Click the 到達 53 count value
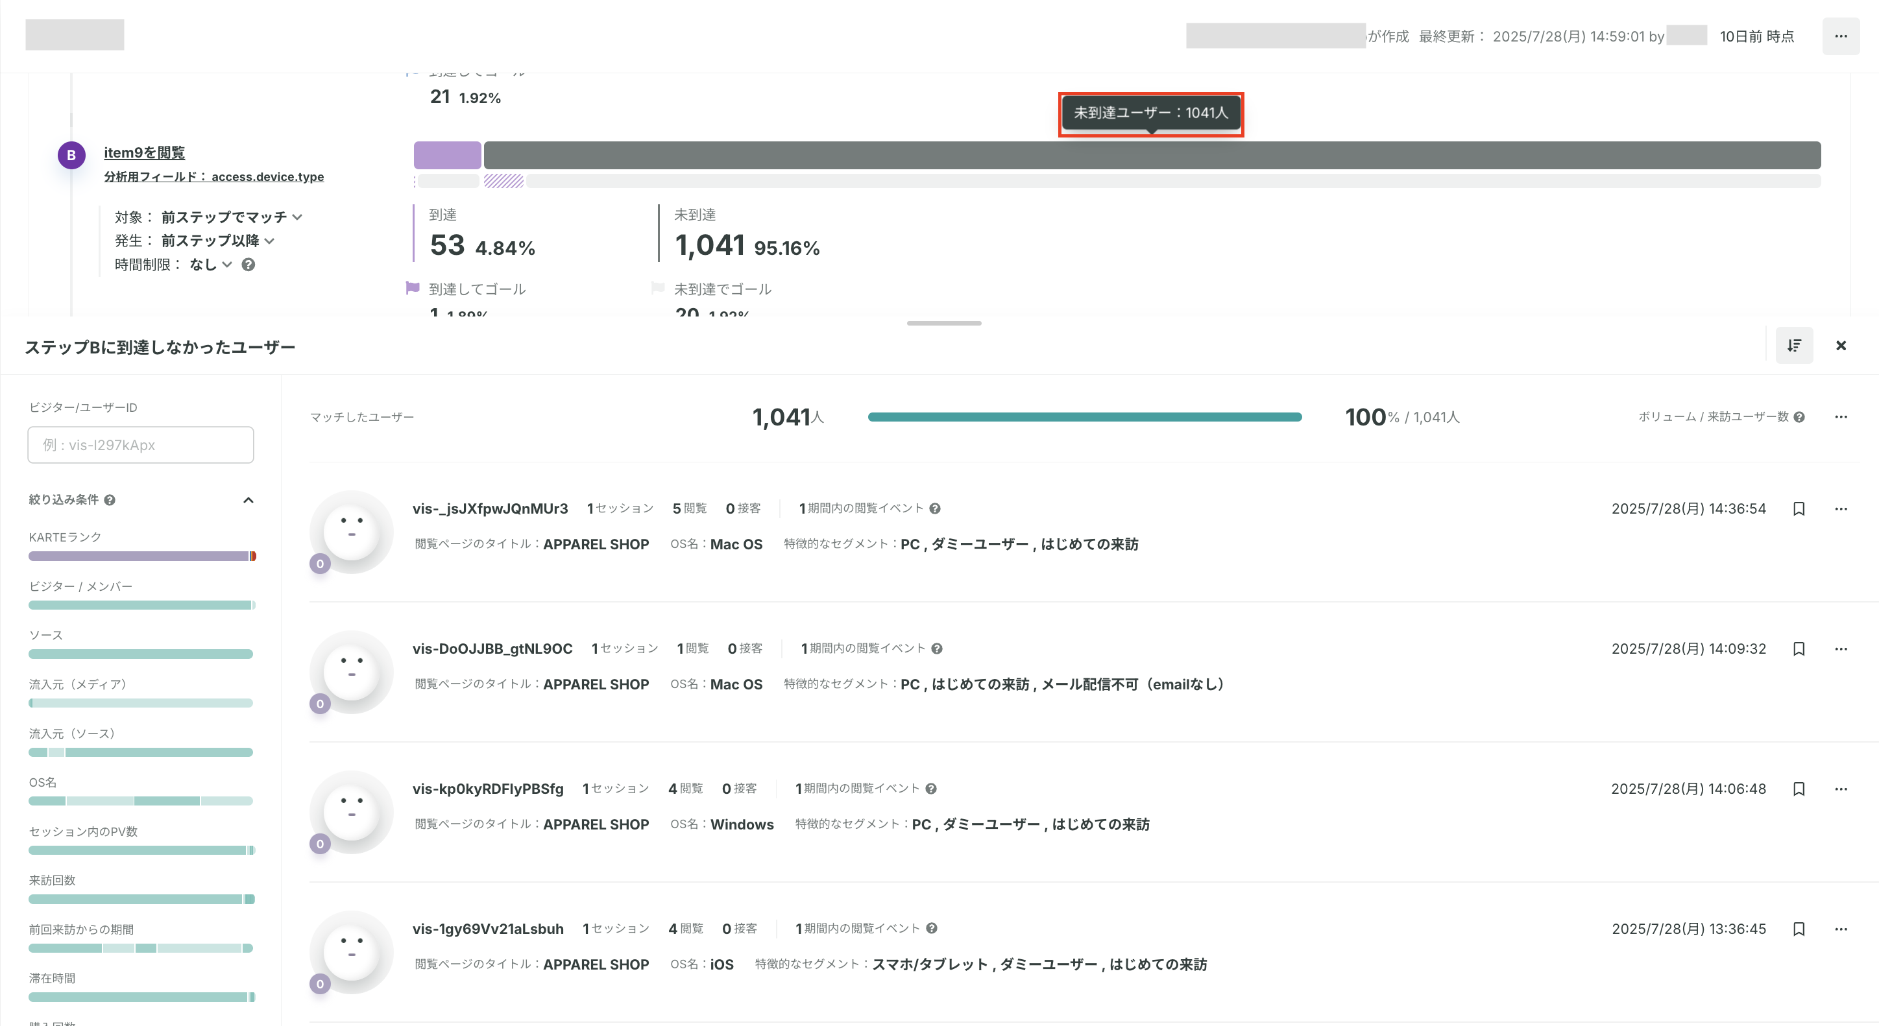This screenshot has width=1879, height=1026. pos(447,246)
